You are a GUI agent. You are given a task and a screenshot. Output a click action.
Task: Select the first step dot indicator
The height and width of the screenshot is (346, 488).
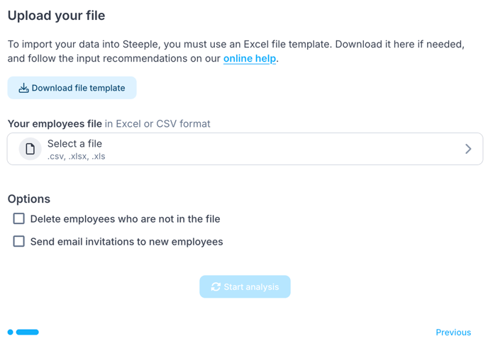click(11, 332)
